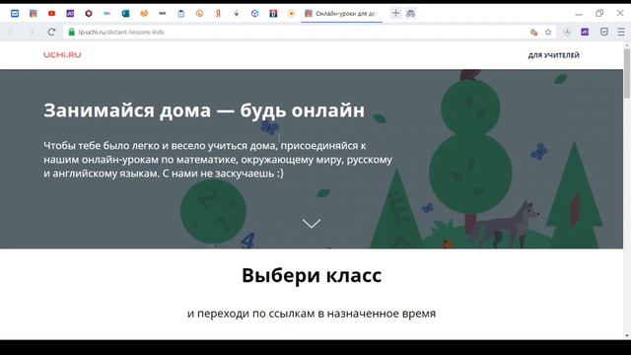Click the translate icon in address bar
631x355 pixels.
click(534, 33)
